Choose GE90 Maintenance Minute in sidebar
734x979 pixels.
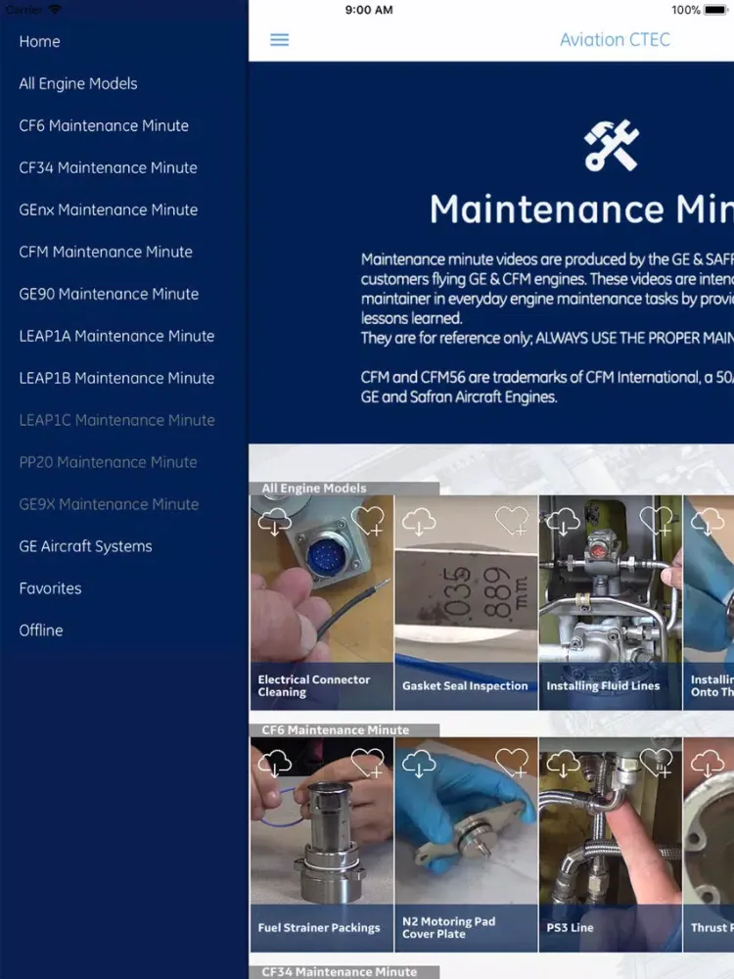pos(109,294)
